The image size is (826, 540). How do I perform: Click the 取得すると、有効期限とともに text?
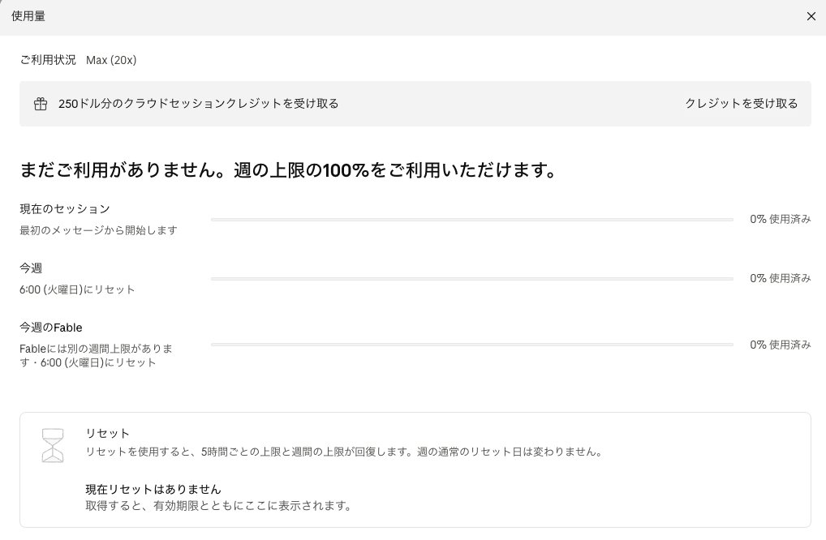tap(218, 506)
